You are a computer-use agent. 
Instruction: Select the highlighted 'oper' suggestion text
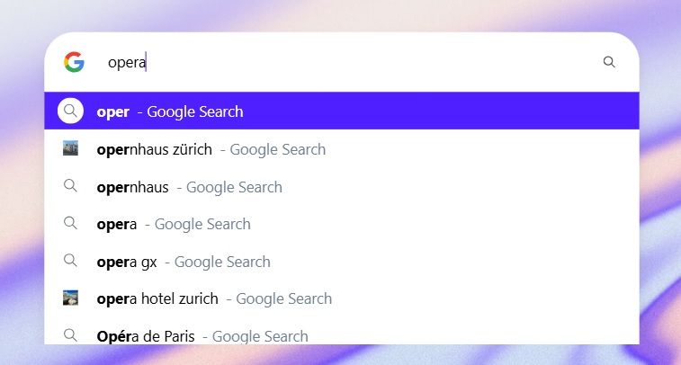(113, 112)
